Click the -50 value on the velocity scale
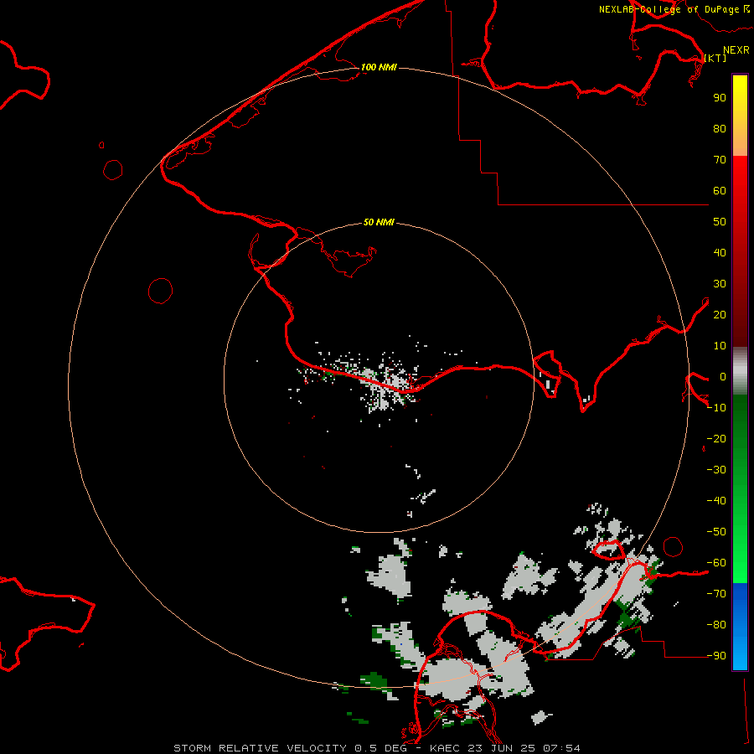This screenshot has width=754, height=754. 716,532
